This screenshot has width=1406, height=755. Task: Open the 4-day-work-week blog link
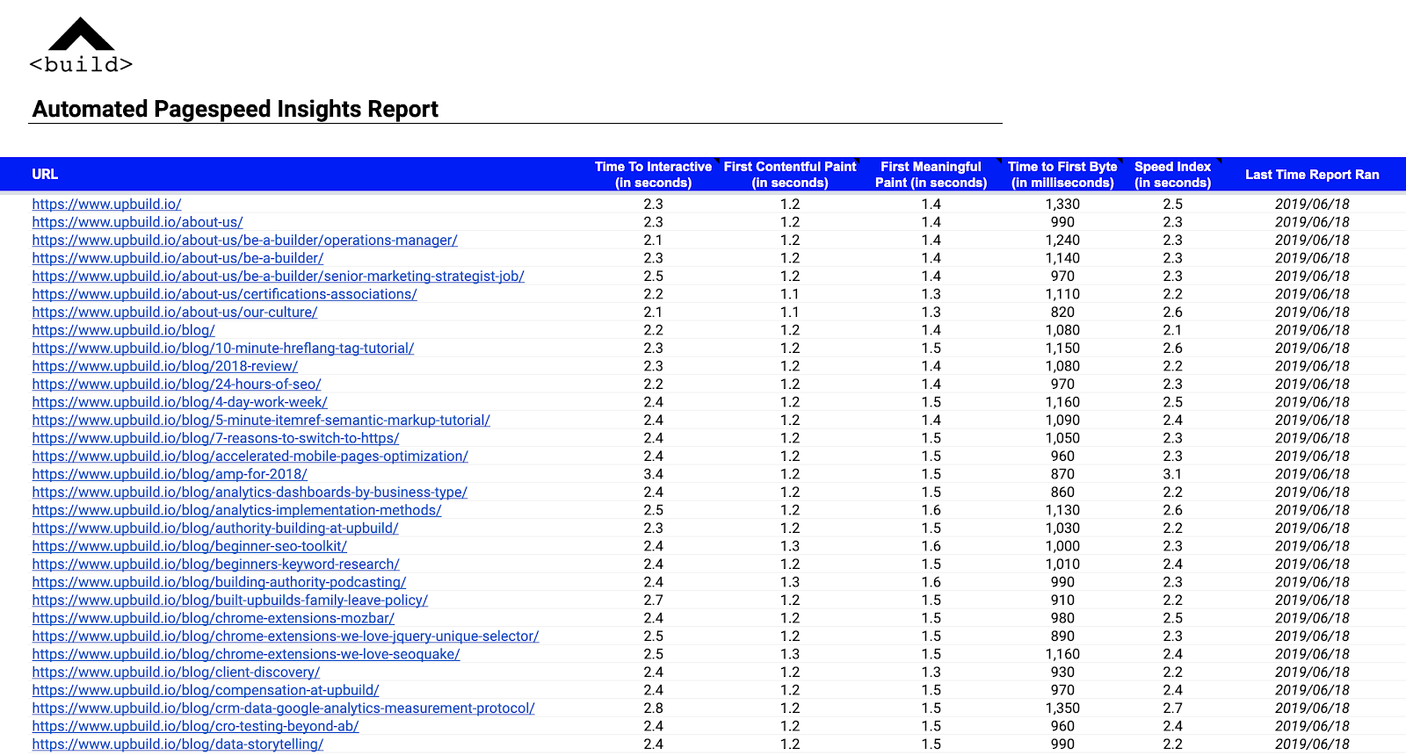(x=179, y=402)
